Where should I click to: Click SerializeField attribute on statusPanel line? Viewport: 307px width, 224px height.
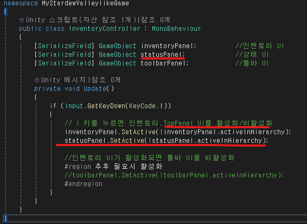(x=65, y=55)
